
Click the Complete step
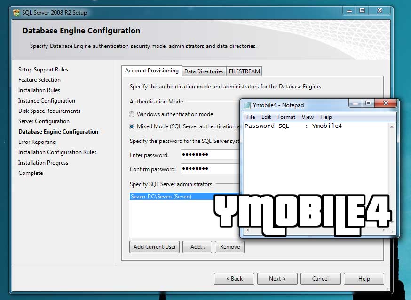click(x=31, y=173)
